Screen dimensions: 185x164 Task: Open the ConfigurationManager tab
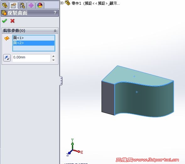click(22, 5)
